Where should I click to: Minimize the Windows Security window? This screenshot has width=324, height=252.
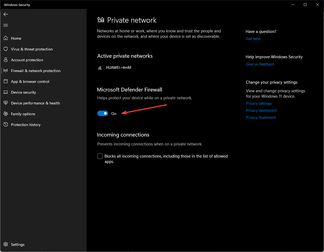[293, 5]
